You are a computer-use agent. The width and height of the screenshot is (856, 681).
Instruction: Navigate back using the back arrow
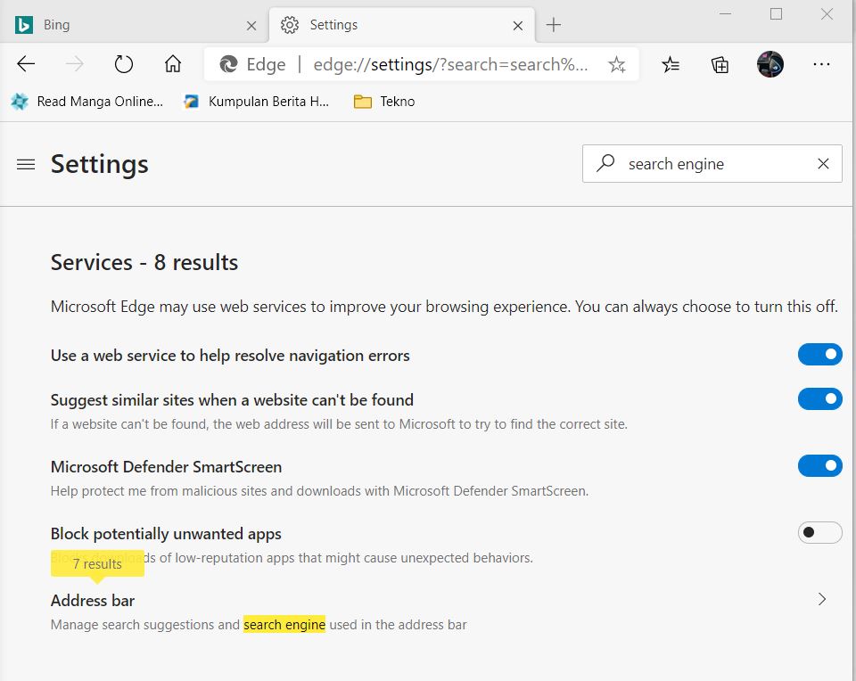pos(25,64)
